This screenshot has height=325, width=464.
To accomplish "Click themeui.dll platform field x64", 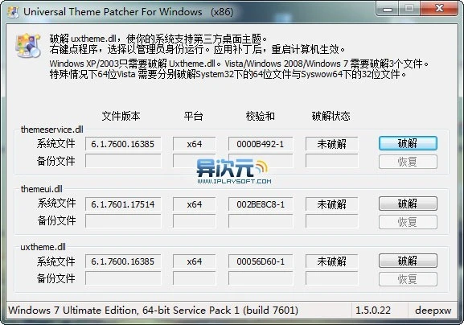I will (x=194, y=204).
